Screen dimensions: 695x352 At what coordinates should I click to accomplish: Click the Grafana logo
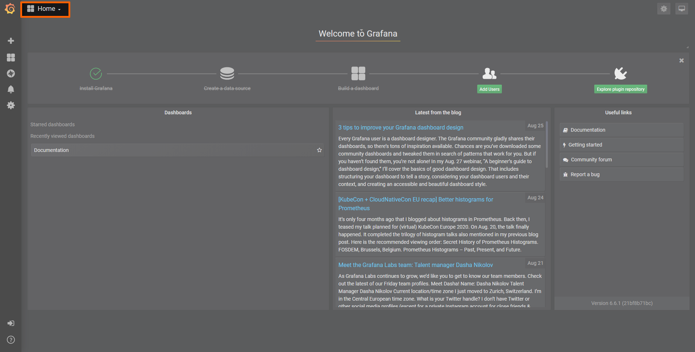click(x=10, y=9)
